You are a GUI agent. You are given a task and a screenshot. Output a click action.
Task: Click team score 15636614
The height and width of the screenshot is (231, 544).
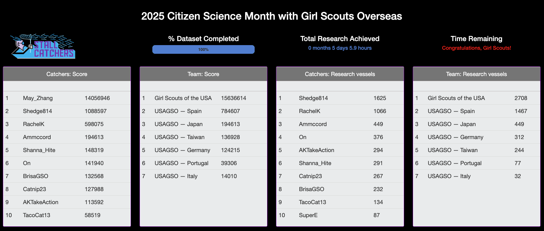click(x=234, y=98)
